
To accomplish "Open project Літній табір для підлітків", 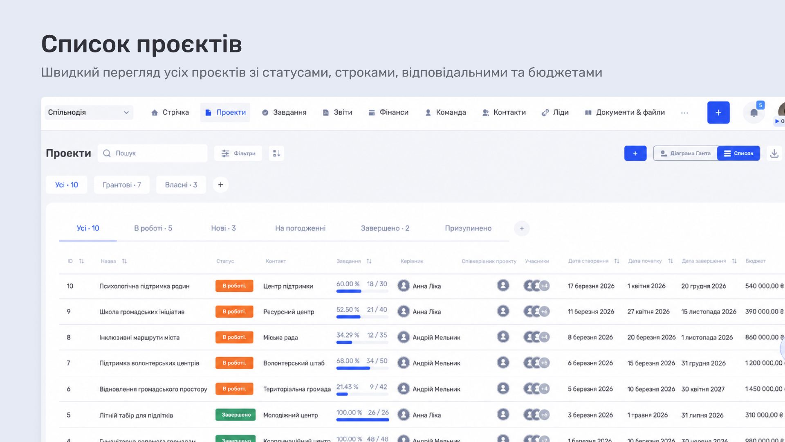I will point(136,415).
